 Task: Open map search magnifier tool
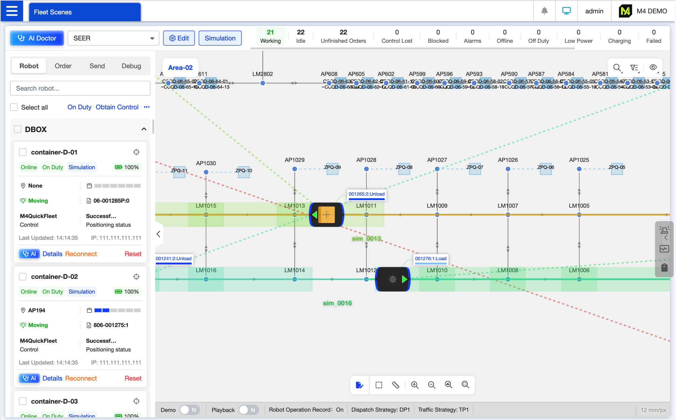click(617, 68)
